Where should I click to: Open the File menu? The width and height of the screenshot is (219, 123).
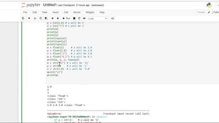coord(25,12)
